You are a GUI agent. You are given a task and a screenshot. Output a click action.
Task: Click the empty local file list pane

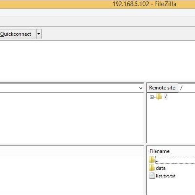(x=72, y=175)
